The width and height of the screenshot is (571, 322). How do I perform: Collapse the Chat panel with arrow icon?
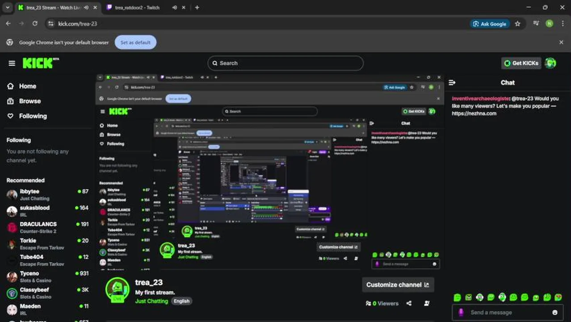pyautogui.click(x=452, y=82)
